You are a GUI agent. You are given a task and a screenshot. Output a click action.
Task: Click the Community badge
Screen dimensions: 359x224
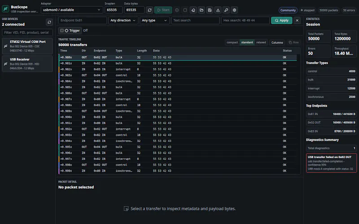pos(288,10)
